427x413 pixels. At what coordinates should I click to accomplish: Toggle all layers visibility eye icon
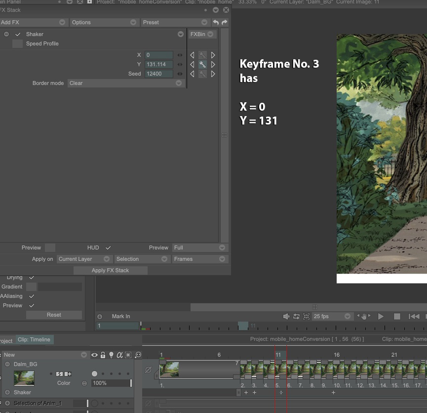pos(94,355)
